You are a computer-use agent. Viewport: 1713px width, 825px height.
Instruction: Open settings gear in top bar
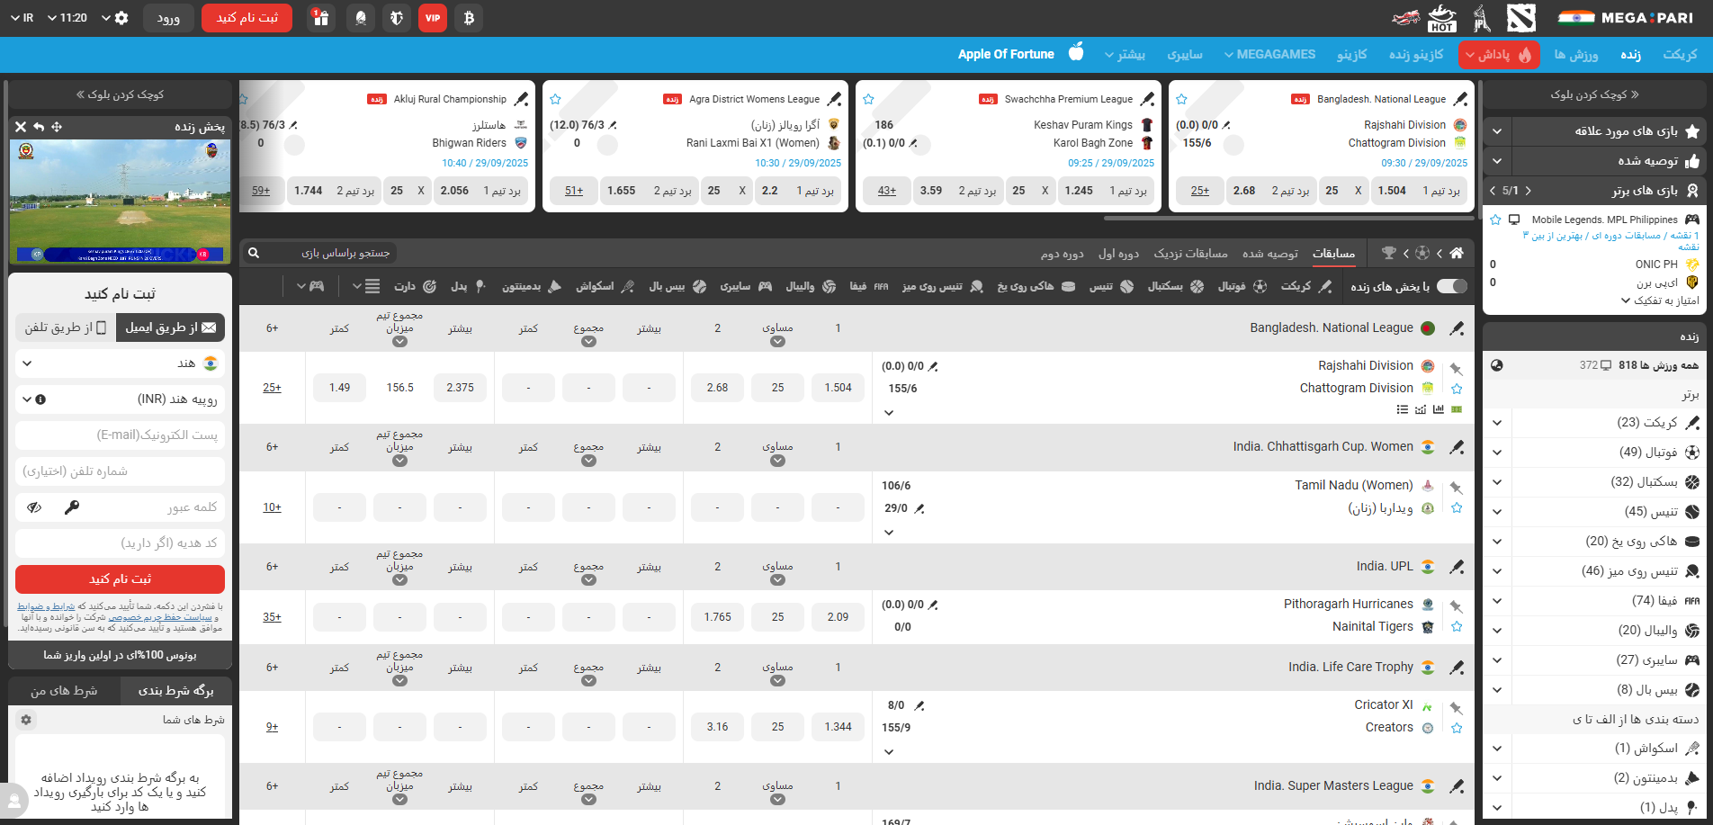[x=122, y=18]
